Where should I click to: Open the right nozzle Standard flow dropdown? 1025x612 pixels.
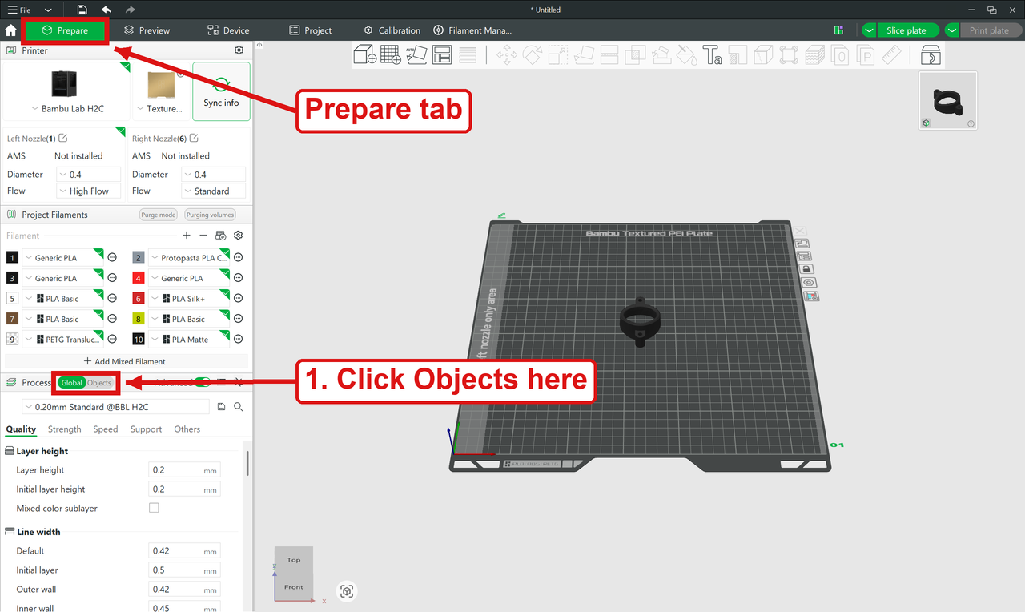coord(213,191)
